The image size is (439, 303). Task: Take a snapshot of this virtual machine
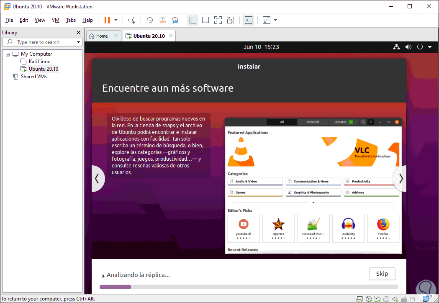(150, 20)
